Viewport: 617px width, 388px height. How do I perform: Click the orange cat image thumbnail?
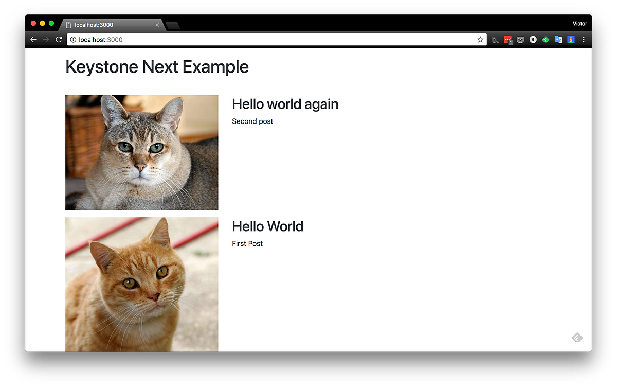pyautogui.click(x=141, y=284)
